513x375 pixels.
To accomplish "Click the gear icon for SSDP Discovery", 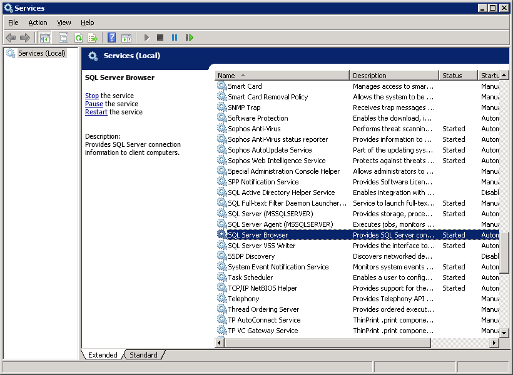I will (222, 256).
